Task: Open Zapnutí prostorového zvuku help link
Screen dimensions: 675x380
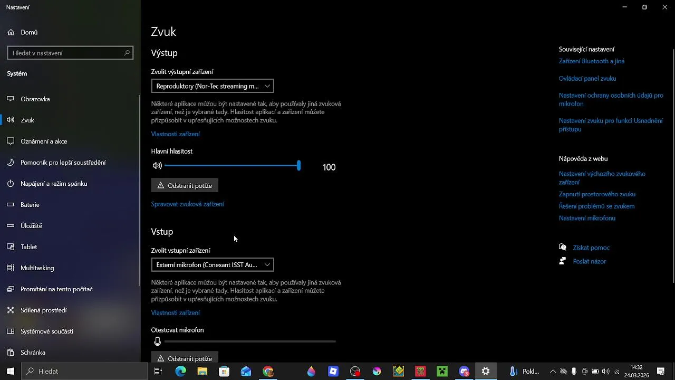Action: (x=597, y=194)
